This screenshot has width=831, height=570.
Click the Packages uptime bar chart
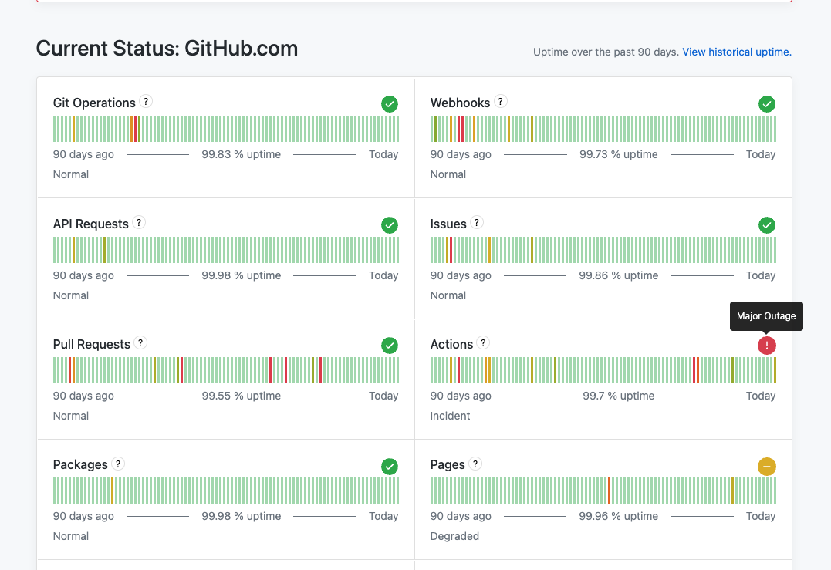click(x=226, y=491)
